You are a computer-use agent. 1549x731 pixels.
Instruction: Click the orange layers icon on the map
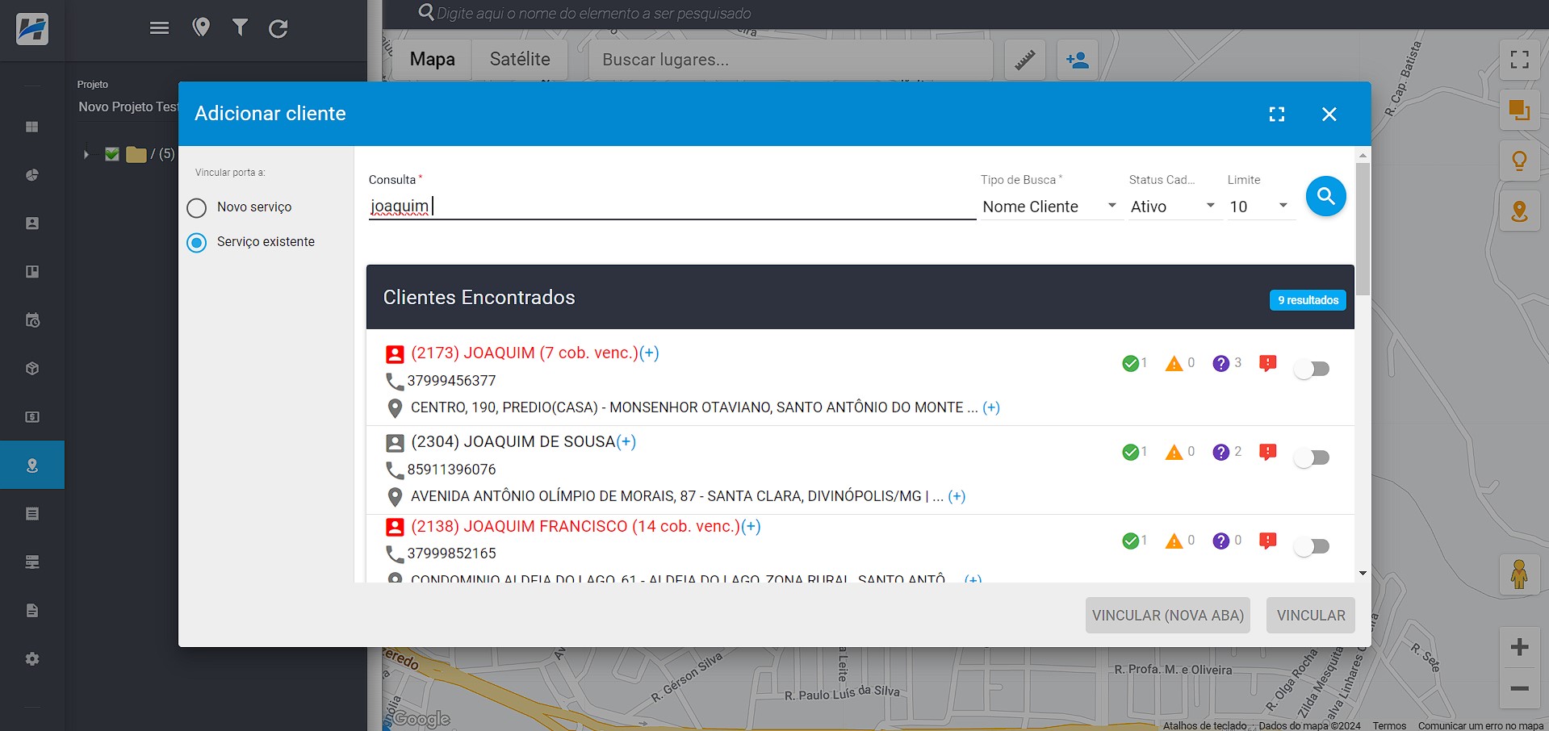[x=1520, y=110]
